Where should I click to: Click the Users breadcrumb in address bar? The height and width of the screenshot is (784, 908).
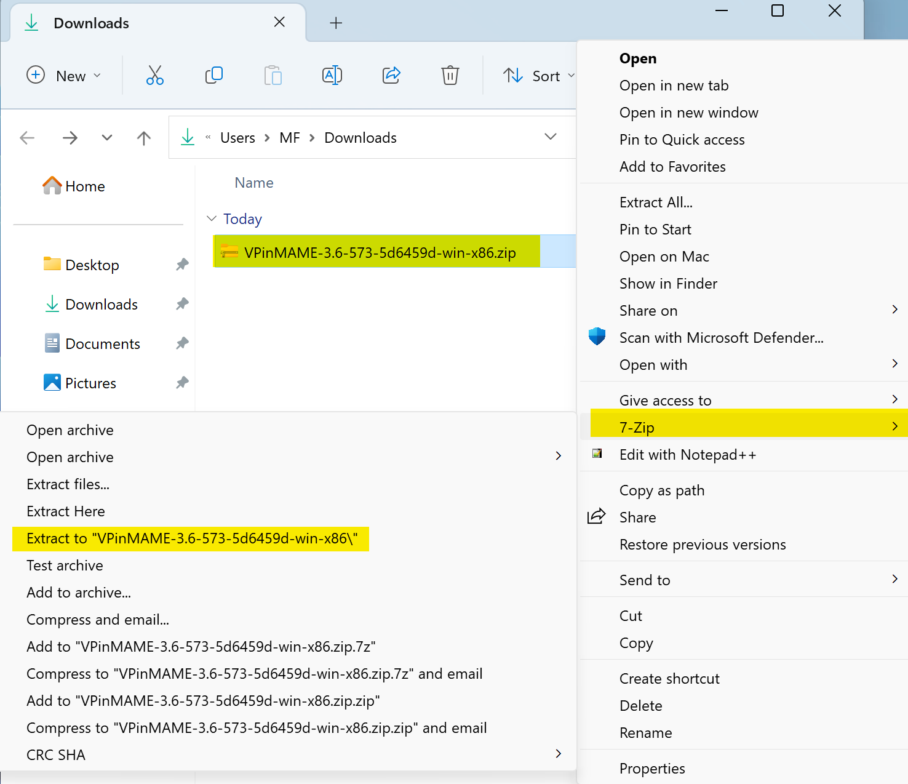(237, 138)
